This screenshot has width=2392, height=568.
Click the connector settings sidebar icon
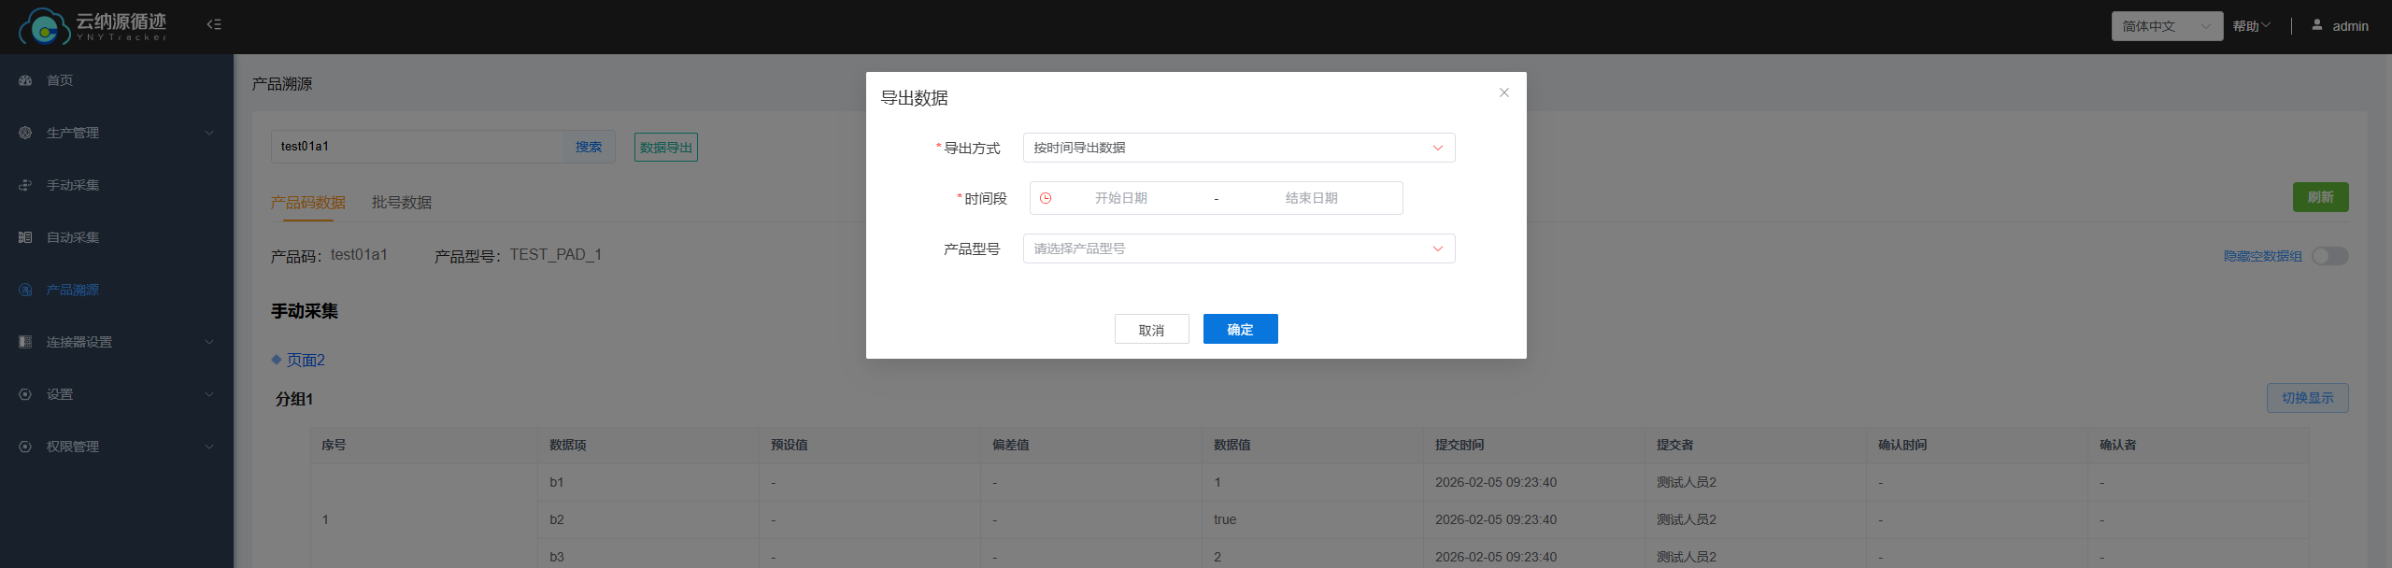(25, 342)
